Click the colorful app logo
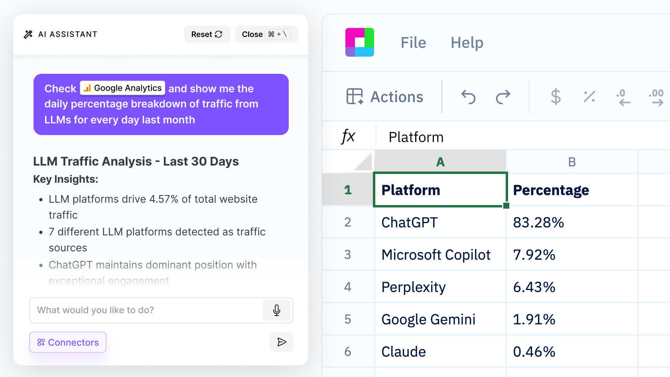The image size is (670, 377). click(360, 42)
